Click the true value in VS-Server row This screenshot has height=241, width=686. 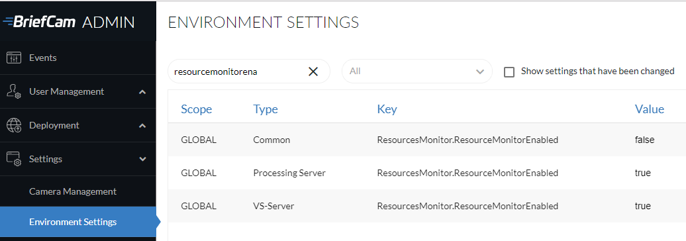pos(643,206)
